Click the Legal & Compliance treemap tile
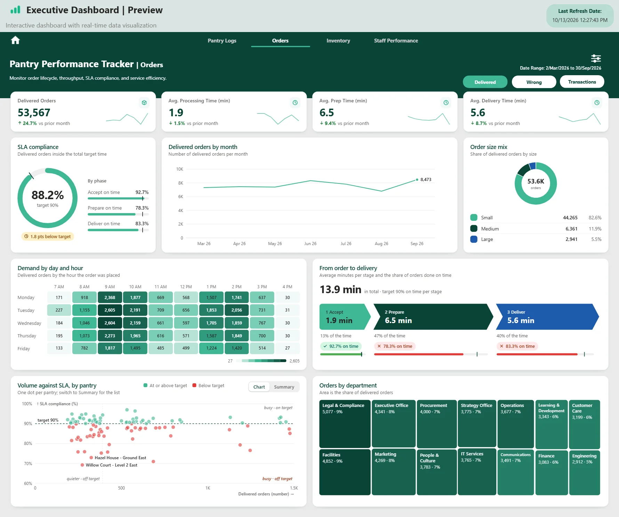The height and width of the screenshot is (517, 619). coord(345,424)
